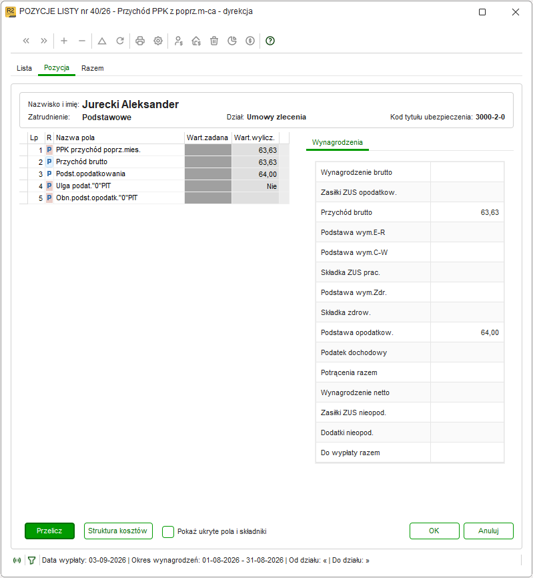
Task: Click the R2 application icon in title bar
Action: [10, 11]
